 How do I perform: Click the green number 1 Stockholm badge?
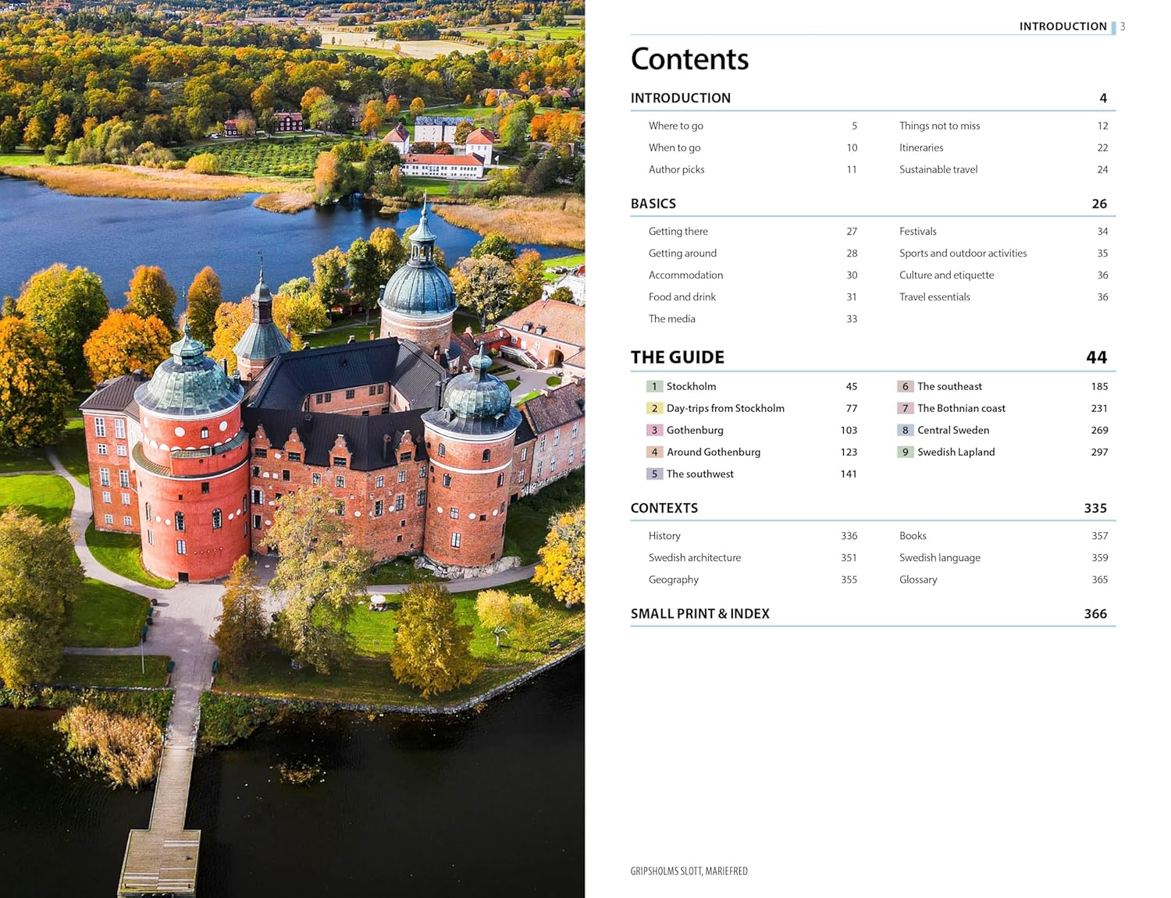654,386
